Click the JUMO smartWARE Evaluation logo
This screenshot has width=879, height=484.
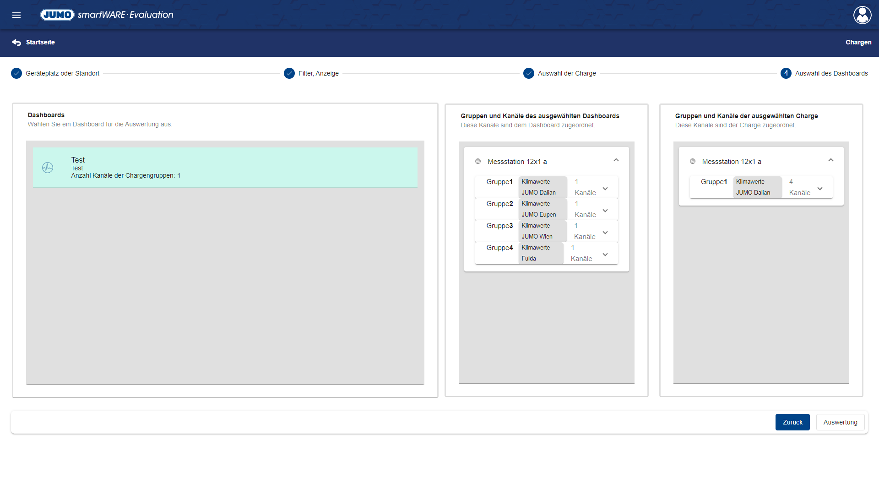pyautogui.click(x=107, y=15)
